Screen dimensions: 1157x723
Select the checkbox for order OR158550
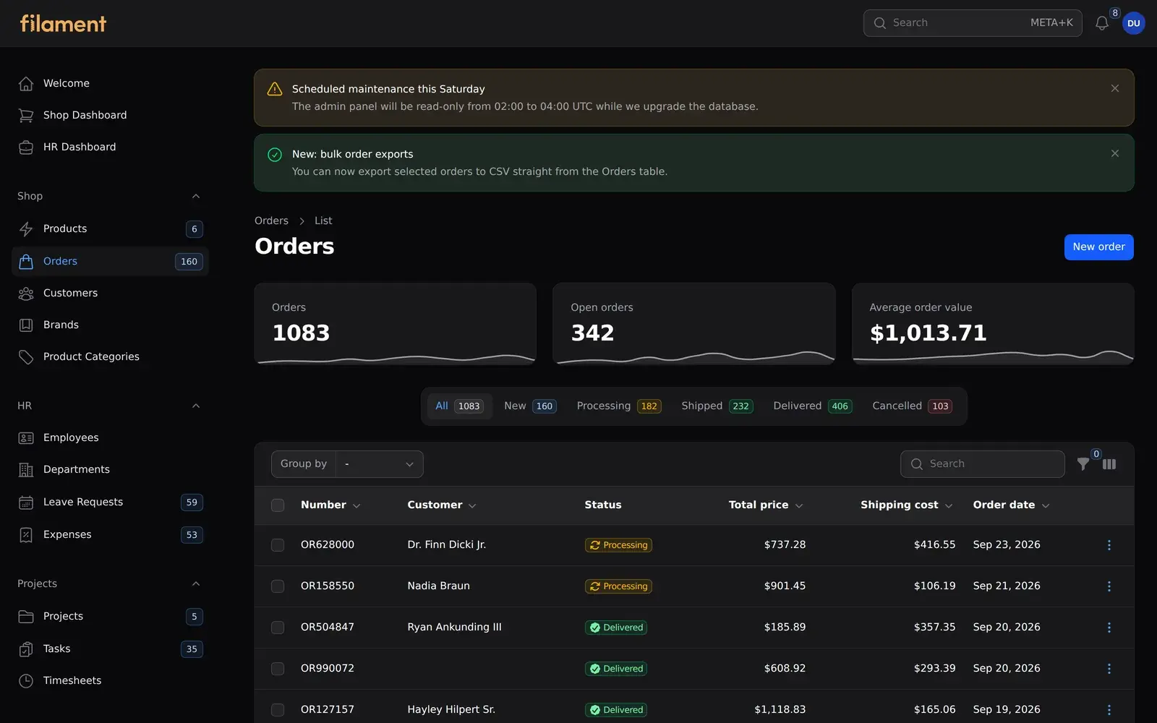point(278,586)
